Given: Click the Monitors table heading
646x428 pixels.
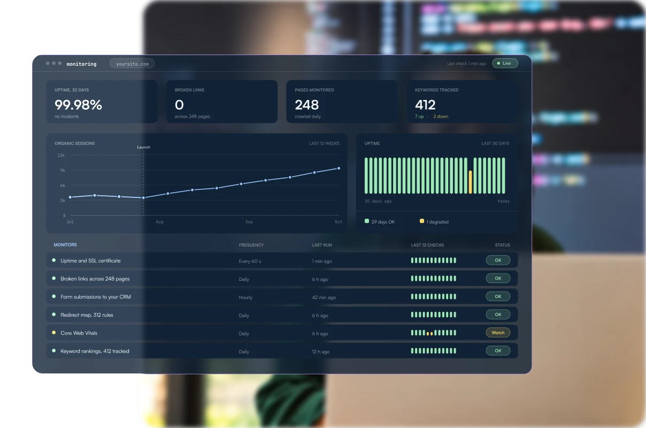Looking at the screenshot, I should (65, 244).
